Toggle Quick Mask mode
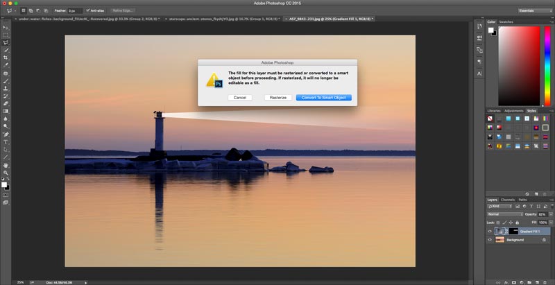This screenshot has height=285, width=555. coord(6,195)
